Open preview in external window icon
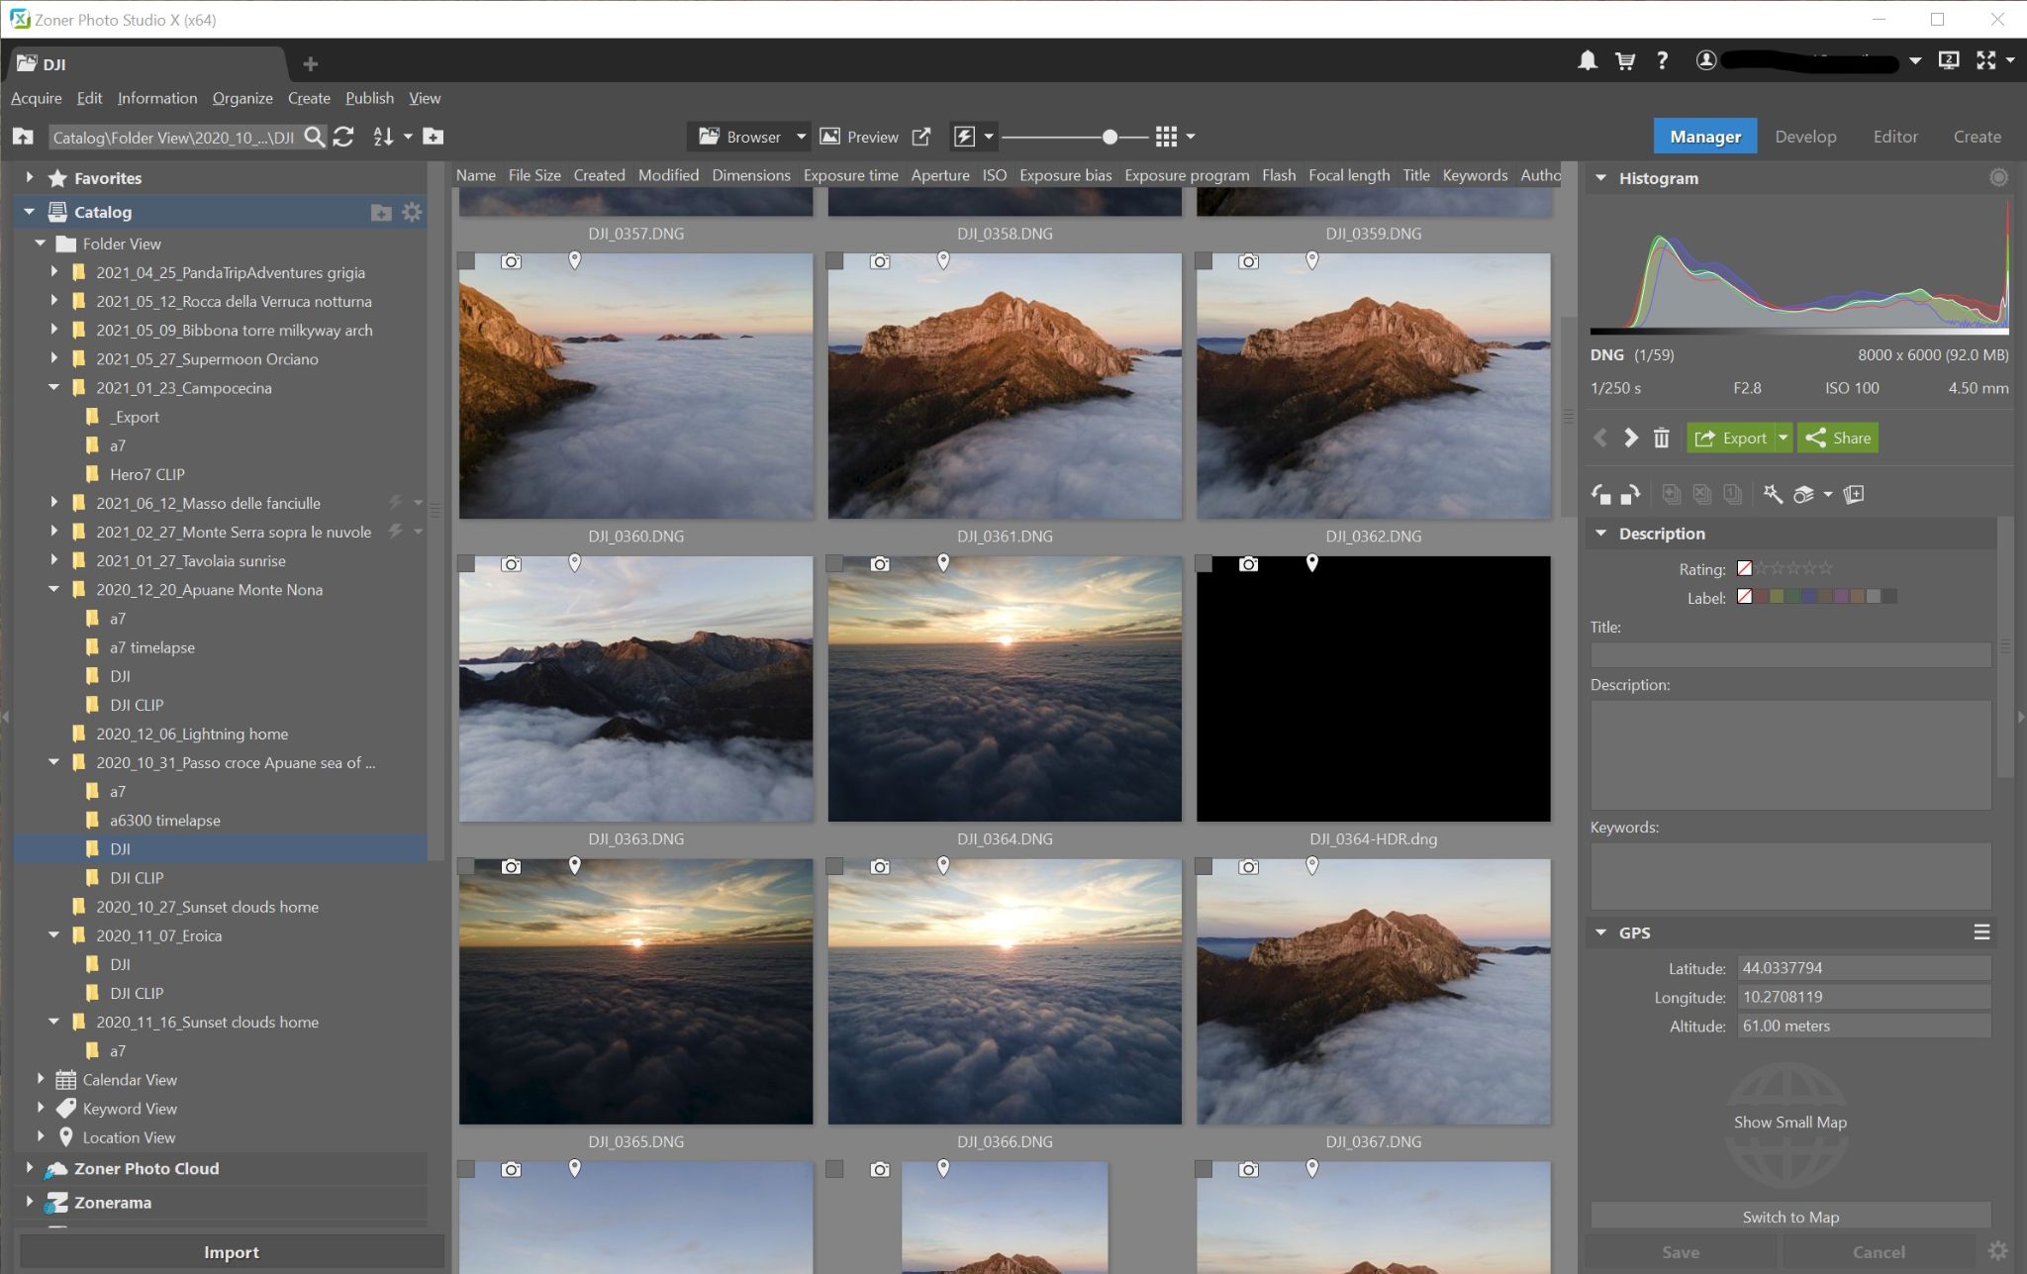The width and height of the screenshot is (2027, 1274). point(921,137)
